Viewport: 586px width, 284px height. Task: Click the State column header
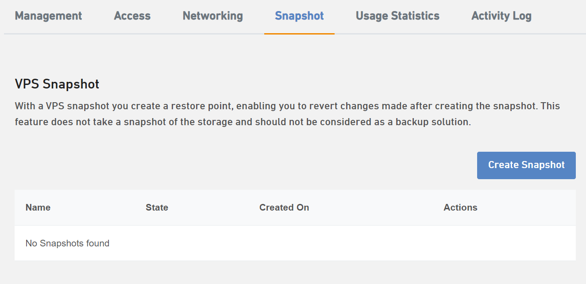157,207
